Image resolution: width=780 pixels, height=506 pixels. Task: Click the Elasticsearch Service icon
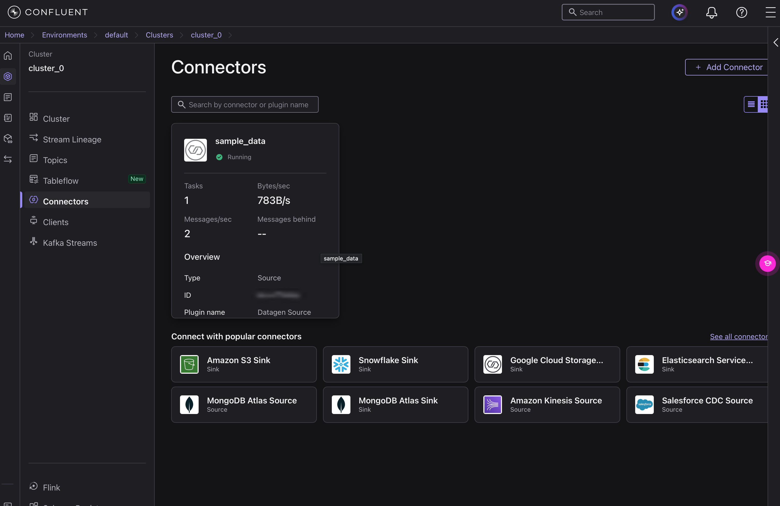point(644,364)
